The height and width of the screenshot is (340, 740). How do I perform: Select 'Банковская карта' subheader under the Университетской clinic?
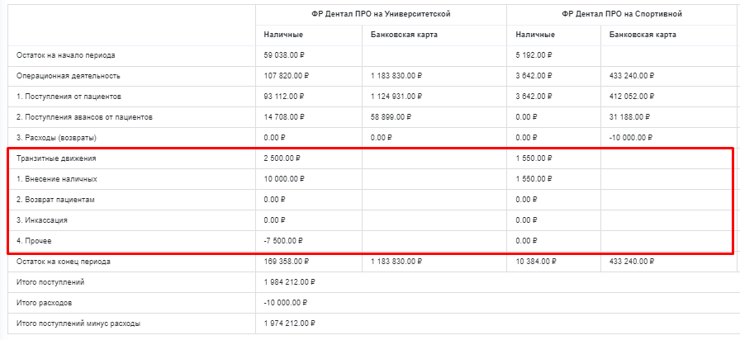(405, 35)
